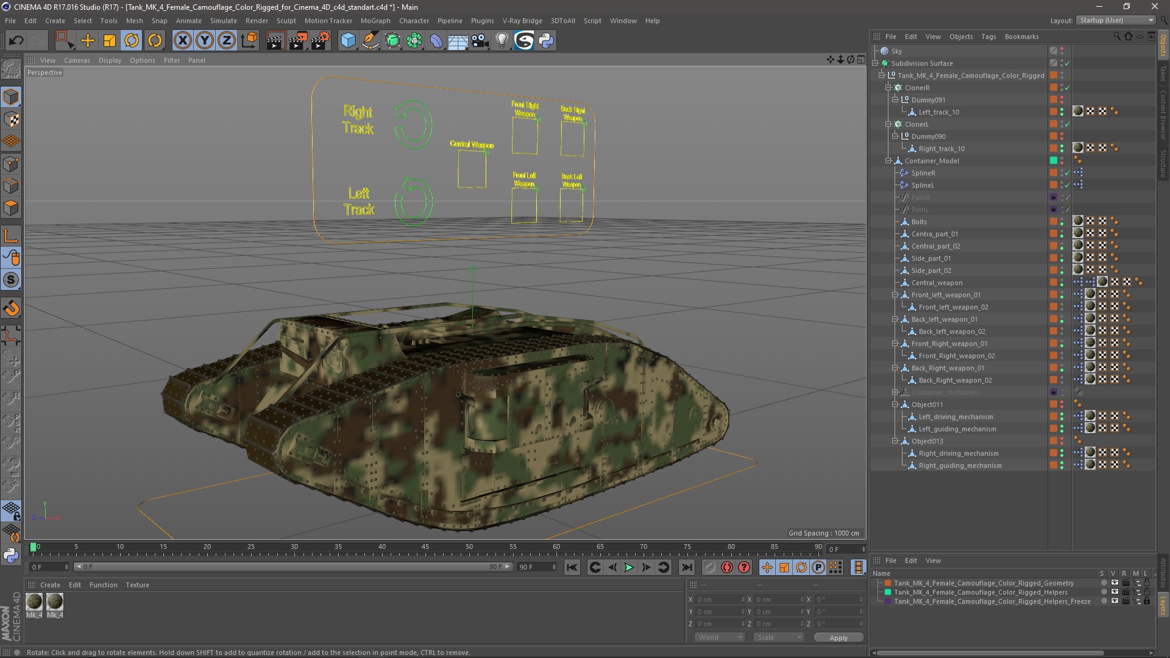This screenshot has width=1170, height=658.
Task: Open material manager Texture menu
Action: pos(137,585)
